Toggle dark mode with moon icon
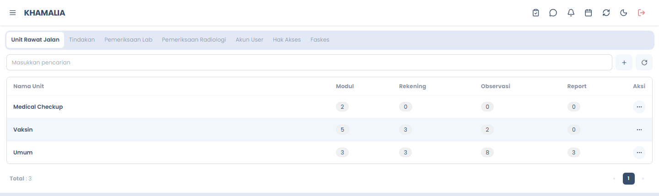The image size is (659, 196). pos(624,13)
